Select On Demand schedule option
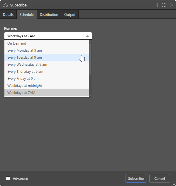 (47, 43)
